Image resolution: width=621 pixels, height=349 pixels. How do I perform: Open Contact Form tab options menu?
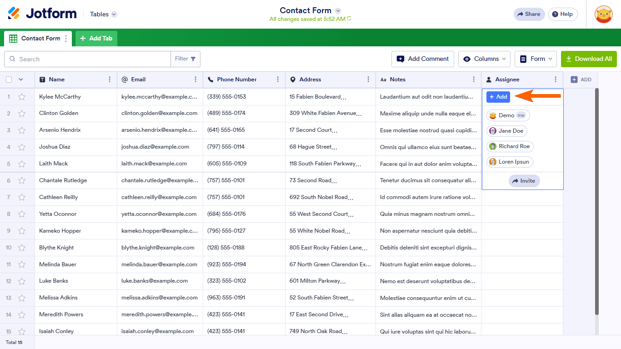click(x=66, y=39)
